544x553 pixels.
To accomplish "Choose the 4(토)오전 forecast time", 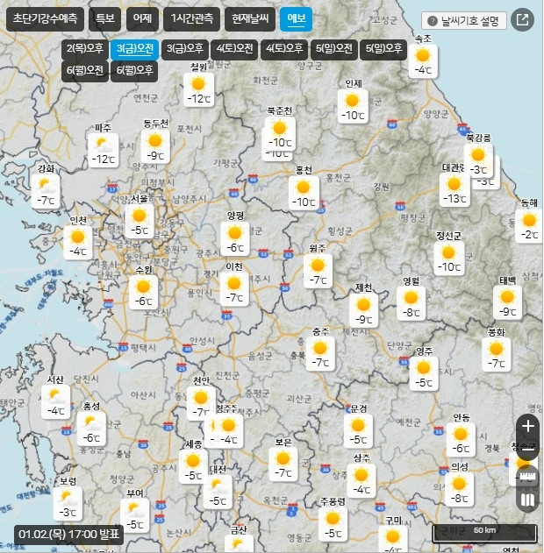I will click(234, 49).
